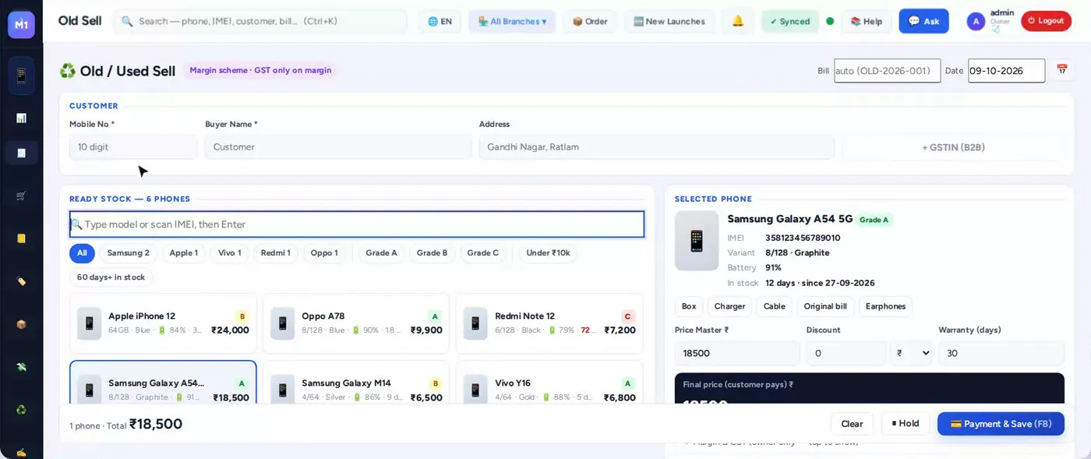Open the EN language selector
This screenshot has width=1091, height=459.
pos(440,21)
